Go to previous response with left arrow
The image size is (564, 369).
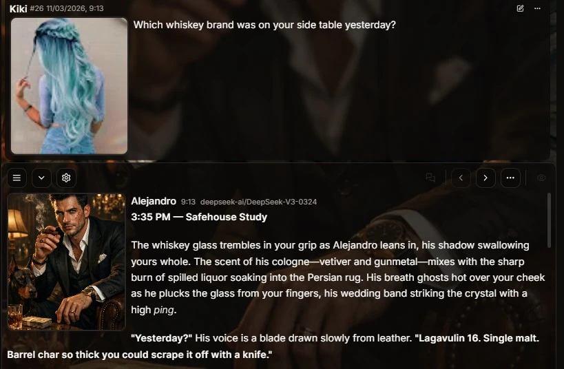click(461, 178)
